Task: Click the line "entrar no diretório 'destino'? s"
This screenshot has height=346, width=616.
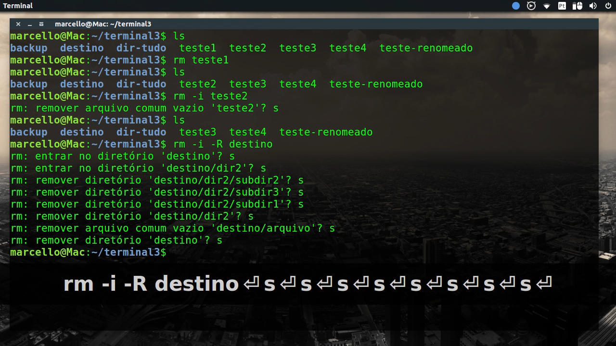Action: [x=123, y=156]
